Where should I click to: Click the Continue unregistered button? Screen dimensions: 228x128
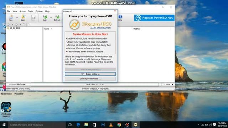(90, 70)
